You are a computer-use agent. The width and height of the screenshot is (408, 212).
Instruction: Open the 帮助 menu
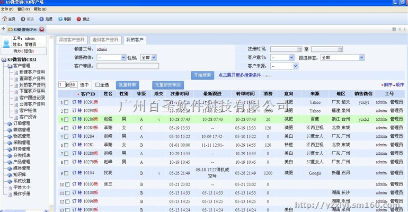click(x=40, y=9)
